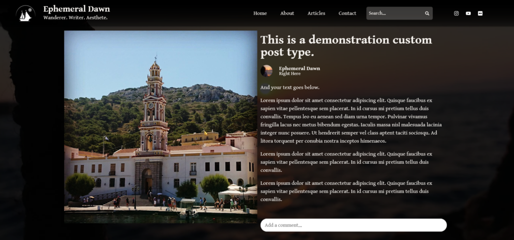Click the 'Wanderer. Writer. Aesthete.' tagline
Image resolution: width=514 pixels, height=240 pixels.
point(75,18)
